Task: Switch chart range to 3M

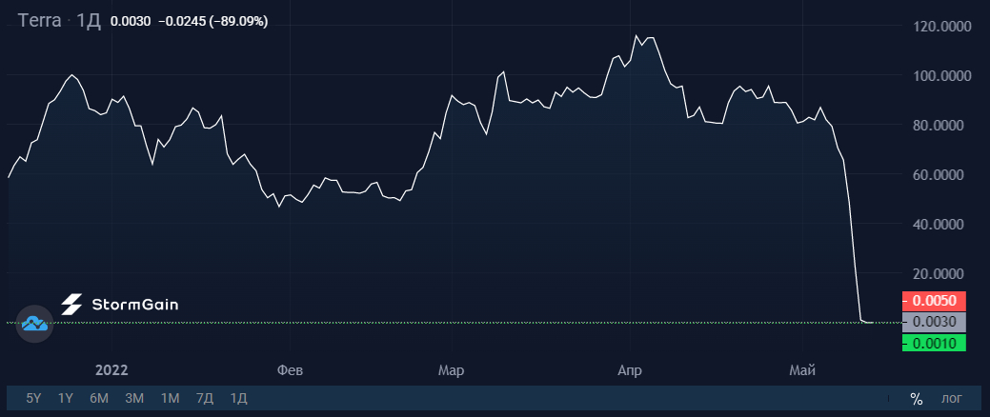Action: pyautogui.click(x=134, y=399)
